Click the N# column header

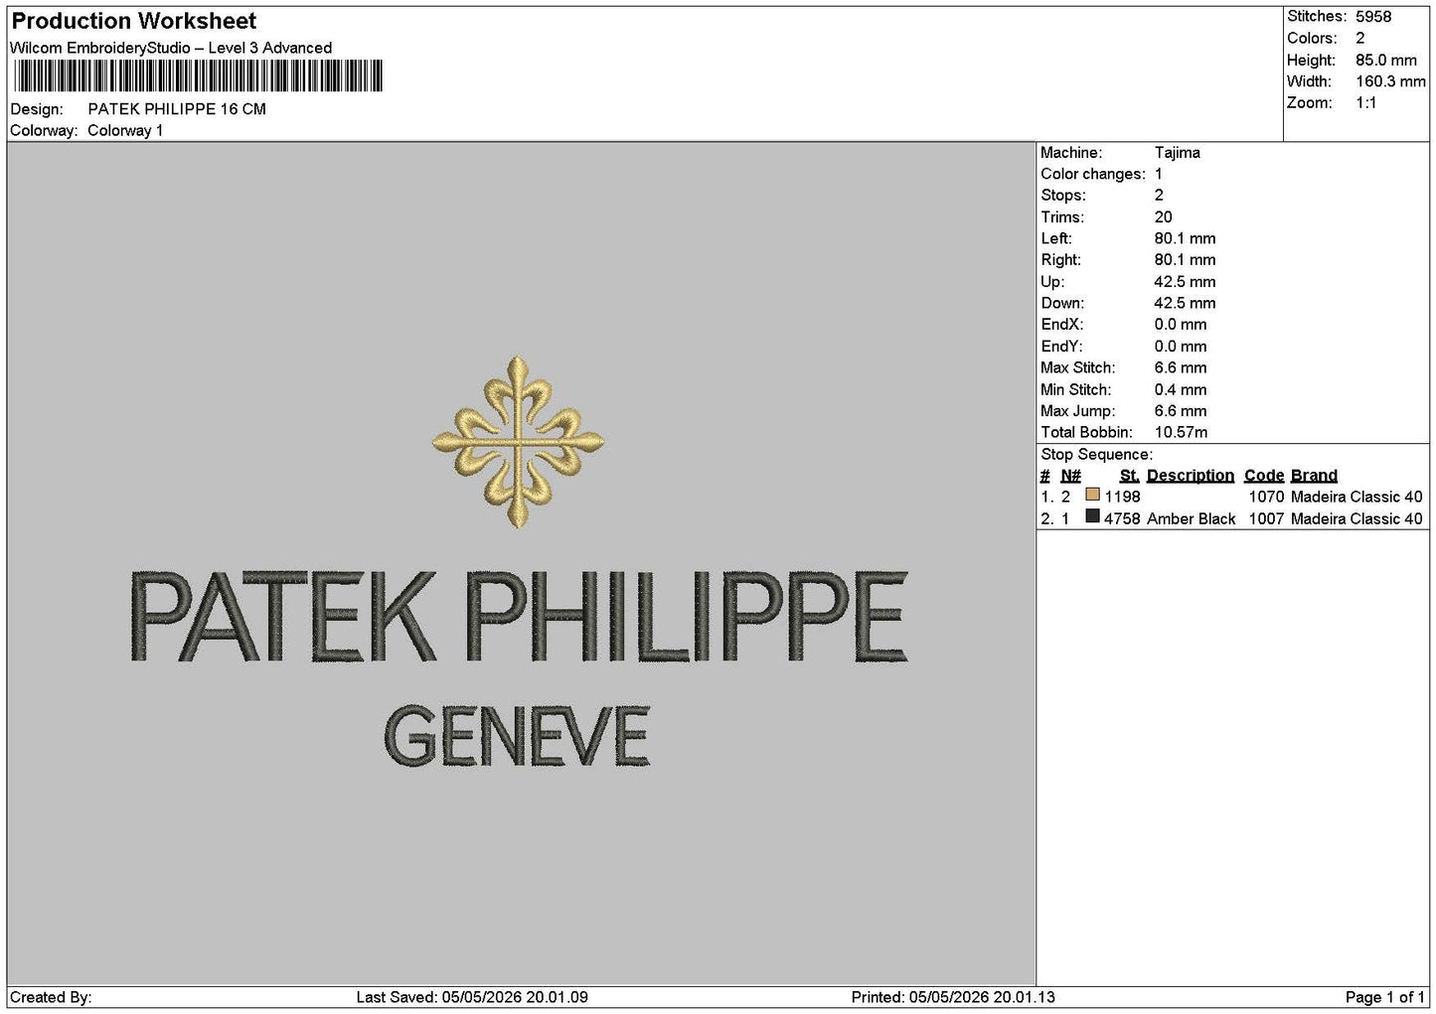click(x=1070, y=476)
